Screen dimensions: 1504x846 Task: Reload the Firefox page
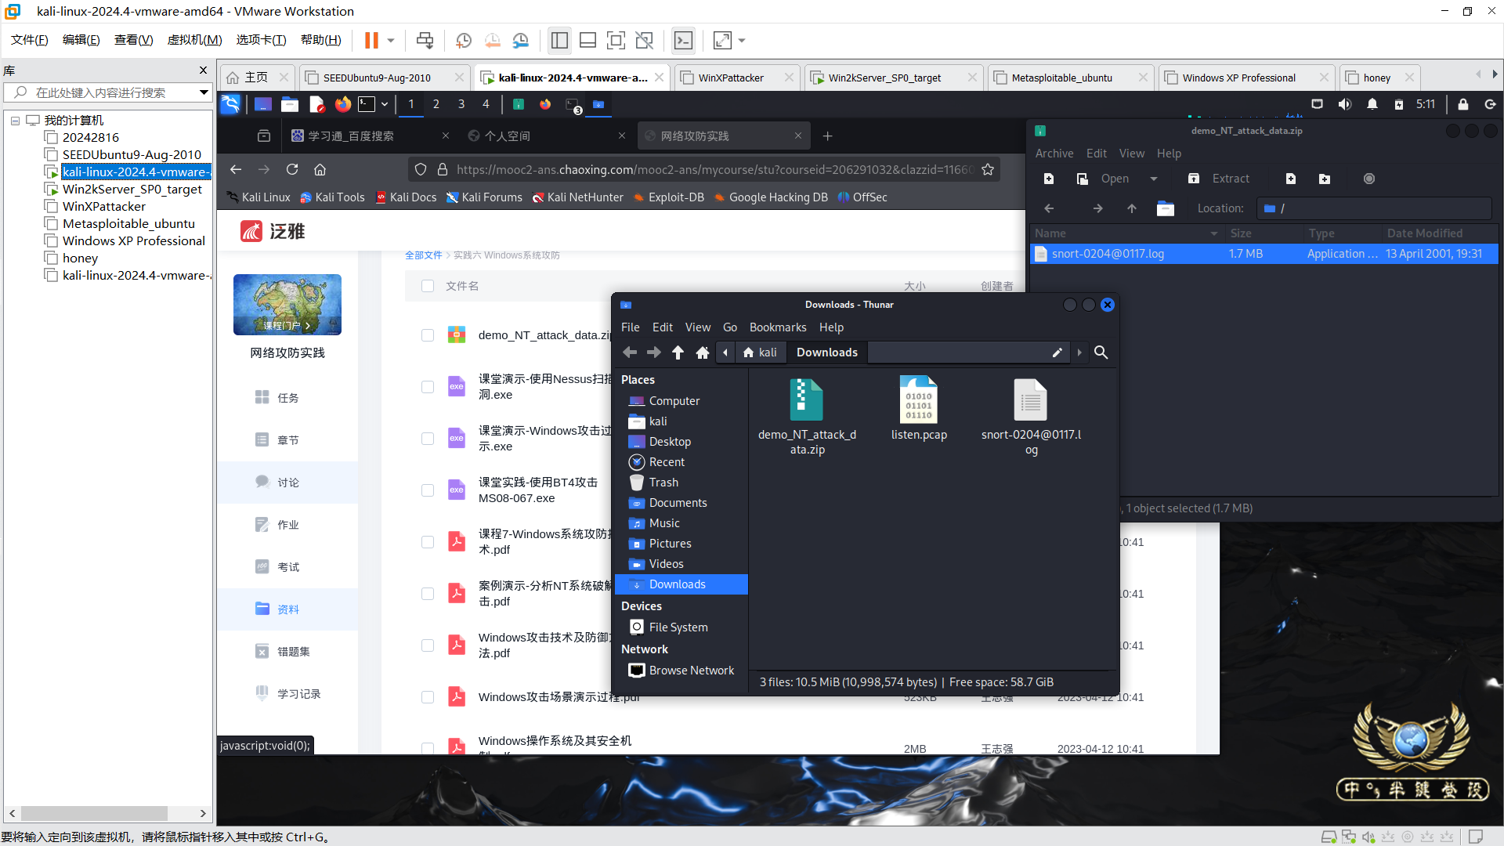coord(292,169)
